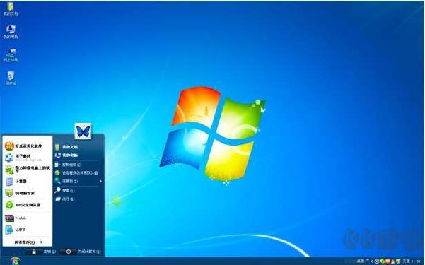Screen dimensions: 425x265
Task: Click the yellow shield tray icon
Action: coord(398,261)
